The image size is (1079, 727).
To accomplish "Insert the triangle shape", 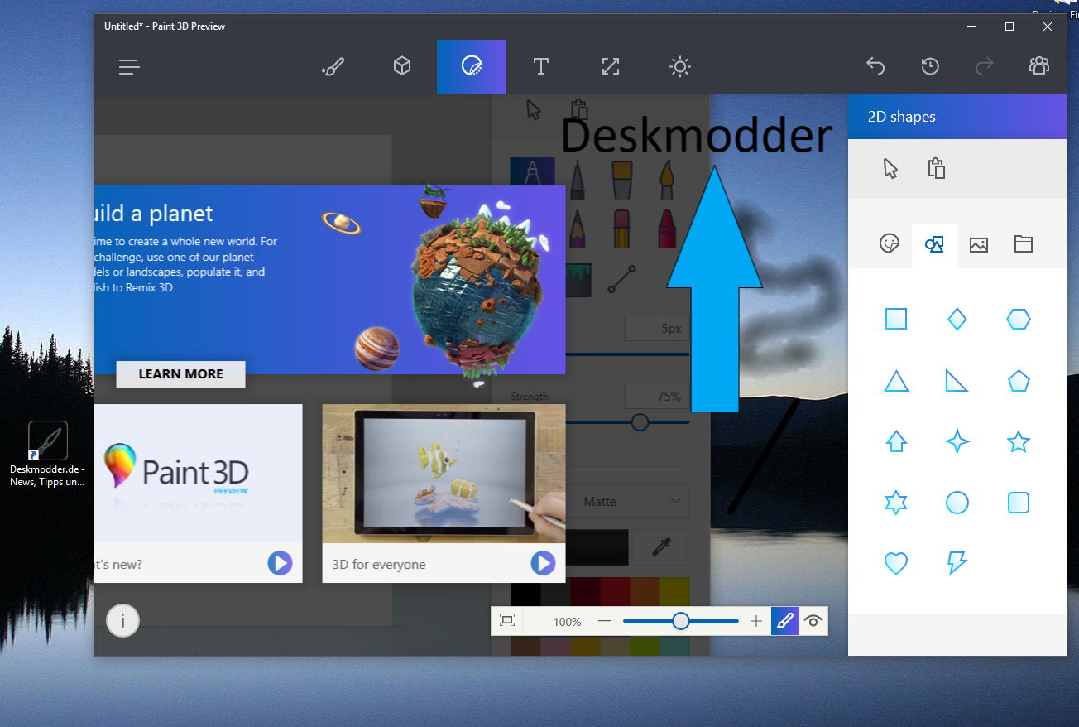I will point(896,381).
